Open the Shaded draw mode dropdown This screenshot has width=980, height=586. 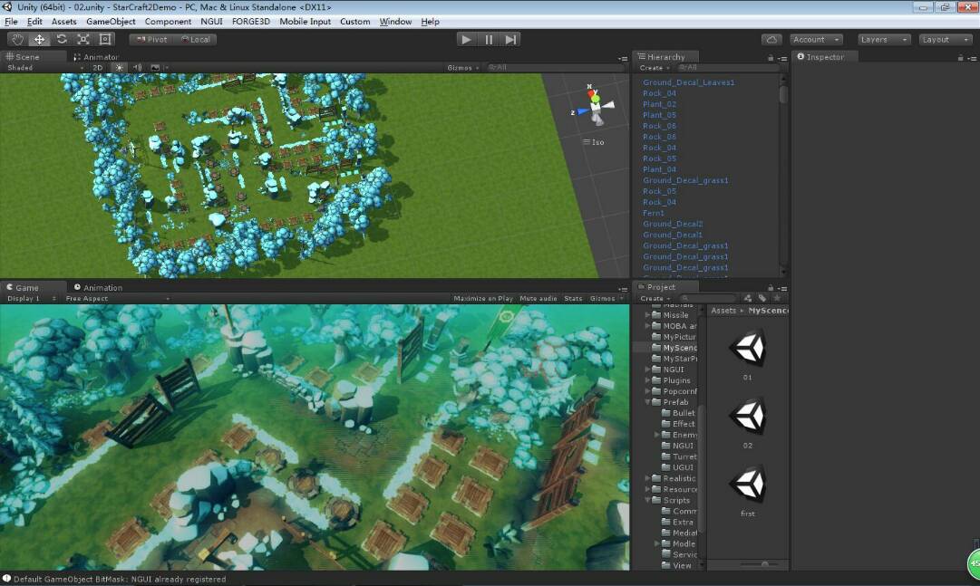tap(44, 67)
